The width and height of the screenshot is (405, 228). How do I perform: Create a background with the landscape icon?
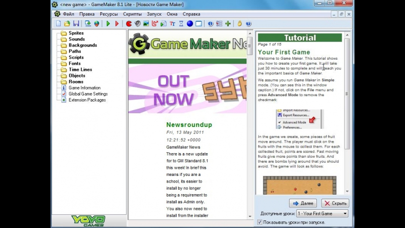point(146,24)
